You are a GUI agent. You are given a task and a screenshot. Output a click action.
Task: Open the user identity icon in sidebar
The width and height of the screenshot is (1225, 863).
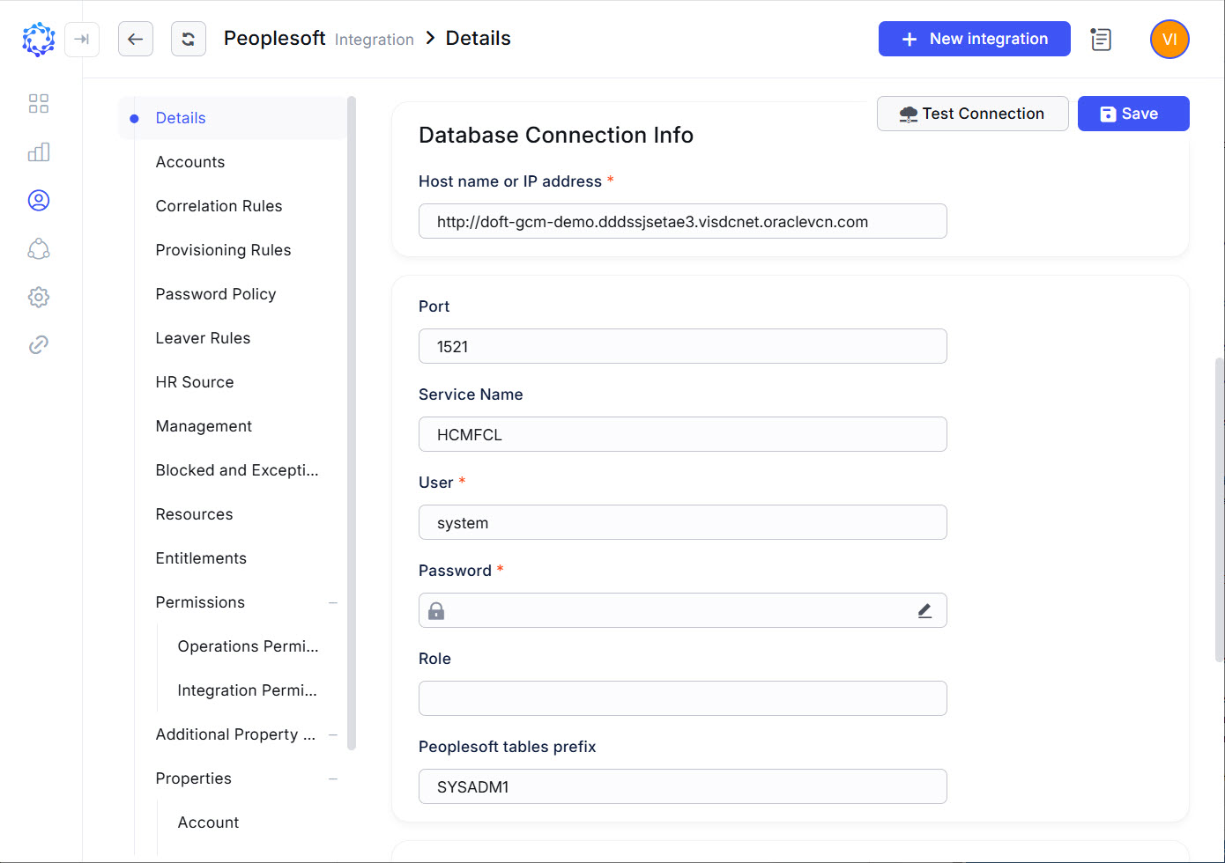(x=38, y=200)
